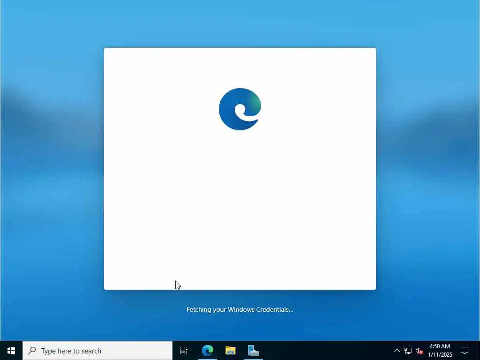480x360 pixels.
Task: Open the Action Center notifications icon
Action: coord(465,351)
